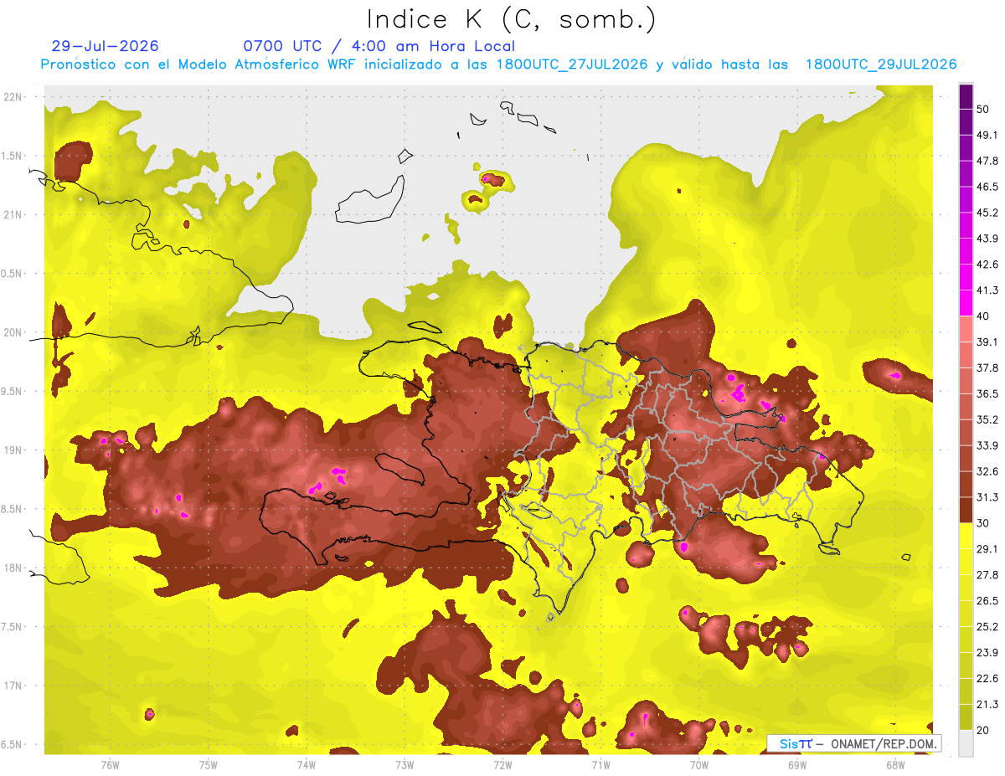This screenshot has width=1005, height=776.
Task: Click the colorbar value "33.9"
Action: (x=987, y=445)
